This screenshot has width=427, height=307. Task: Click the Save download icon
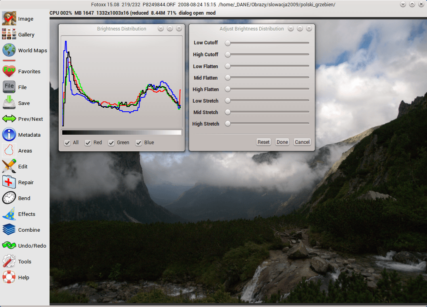9,103
